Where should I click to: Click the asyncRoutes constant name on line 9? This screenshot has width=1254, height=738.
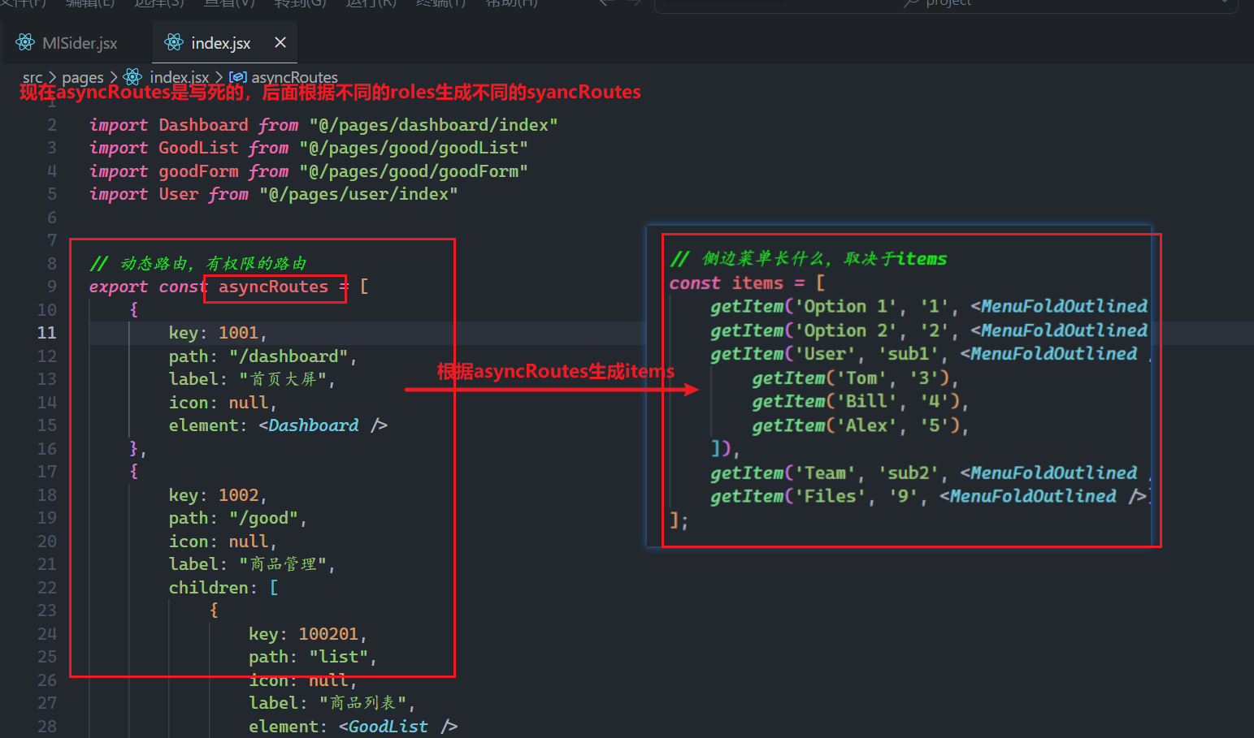(x=273, y=287)
